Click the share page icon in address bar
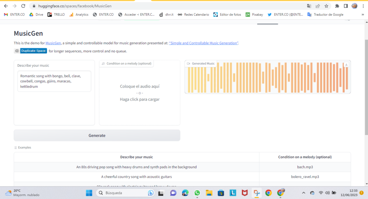Image resolution: width=368 pixels, height=199 pixels. [x=318, y=6]
